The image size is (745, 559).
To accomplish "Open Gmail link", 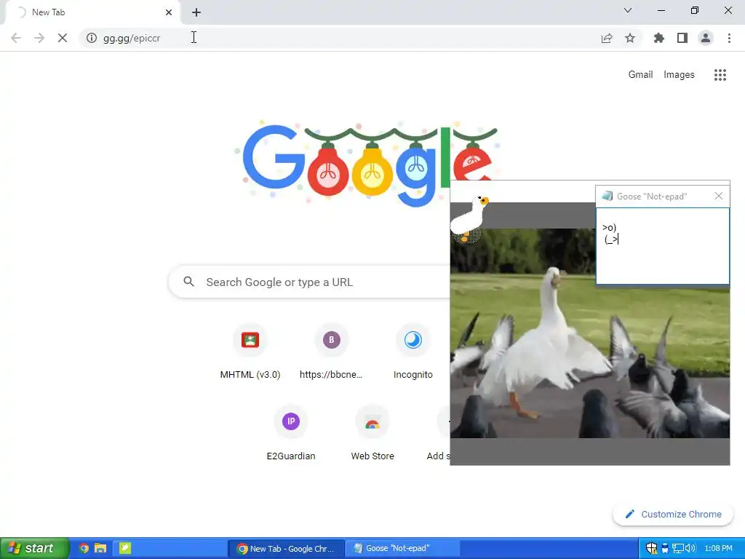I will pyautogui.click(x=640, y=75).
